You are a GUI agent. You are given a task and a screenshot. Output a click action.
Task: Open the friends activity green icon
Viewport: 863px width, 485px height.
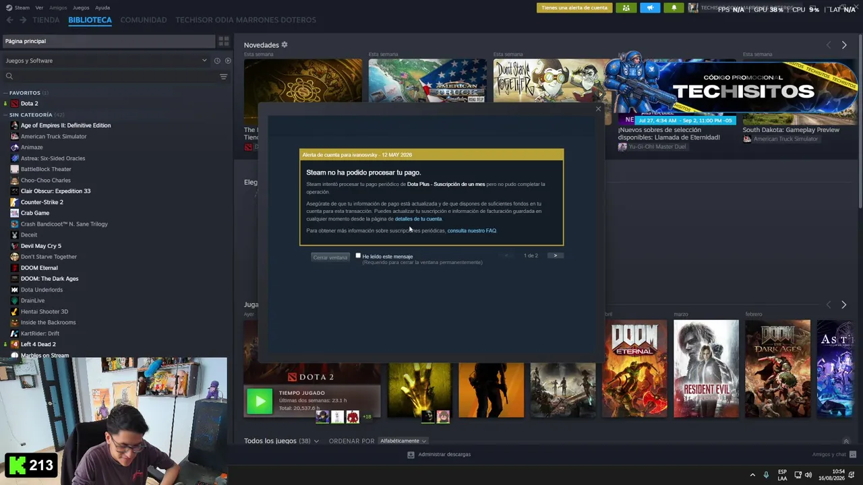tap(626, 8)
